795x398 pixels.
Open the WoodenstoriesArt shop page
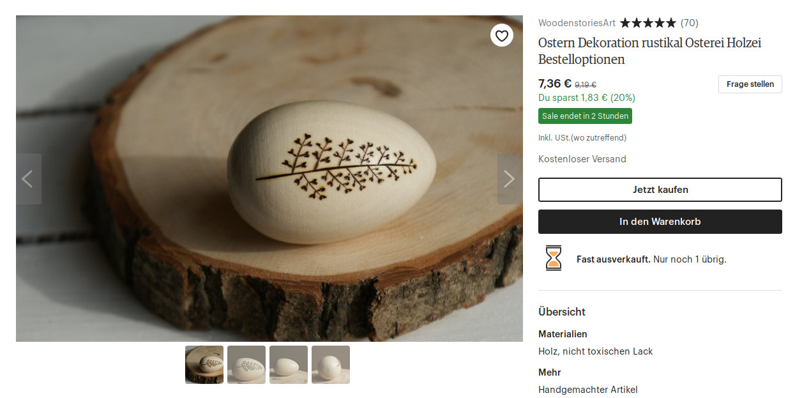click(577, 23)
